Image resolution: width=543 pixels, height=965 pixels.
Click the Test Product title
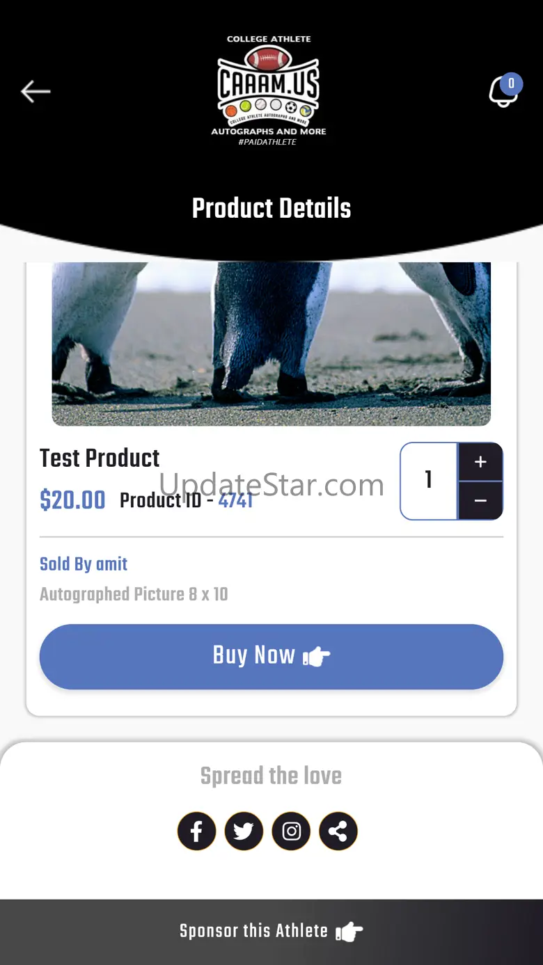tap(100, 458)
